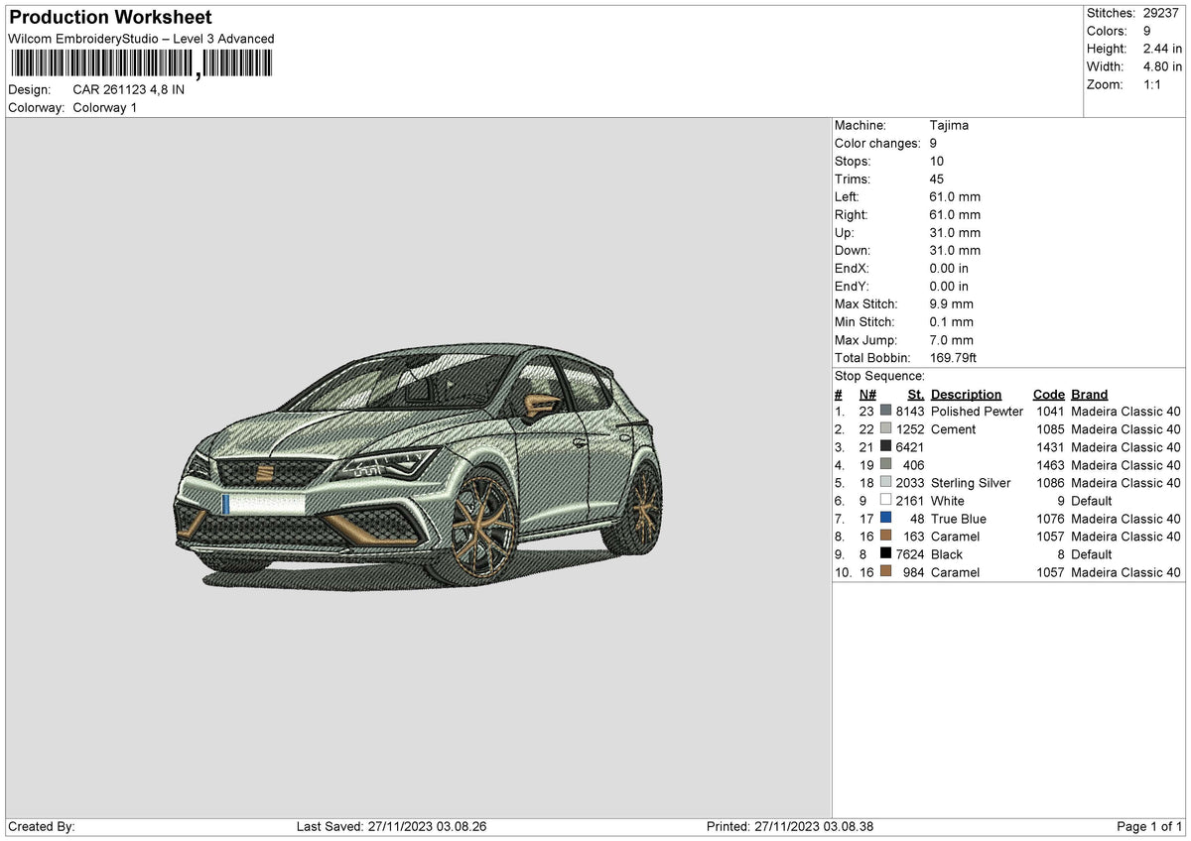Click the "Page 1 of 1" footer text

coord(1149,827)
